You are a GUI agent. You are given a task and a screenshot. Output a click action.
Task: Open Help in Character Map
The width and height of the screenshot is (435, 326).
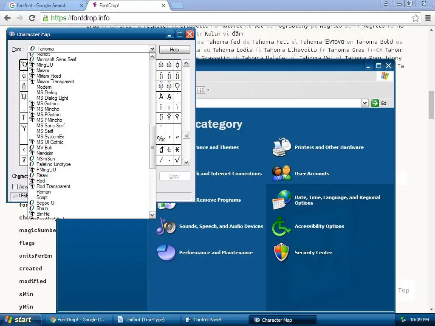pos(175,50)
